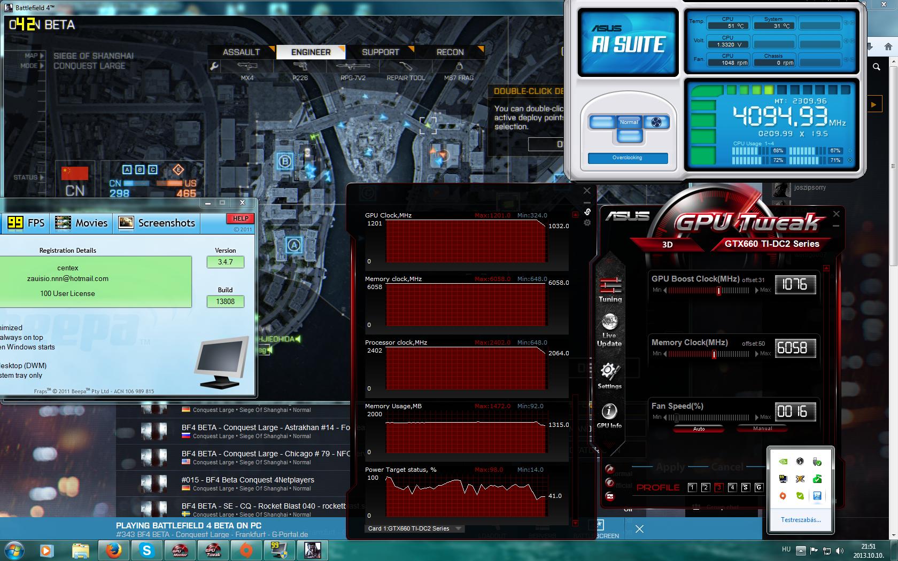Open Origin from the taskbar

(245, 550)
